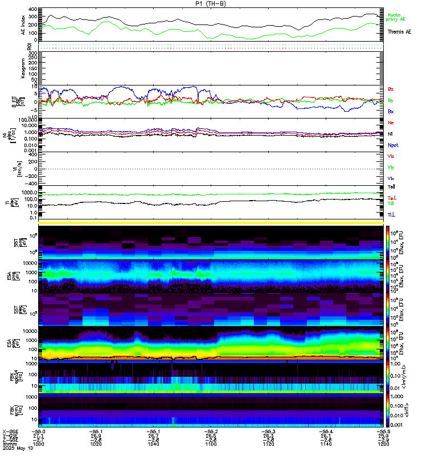
Task: Click the AE index axis title
Action: point(23,25)
